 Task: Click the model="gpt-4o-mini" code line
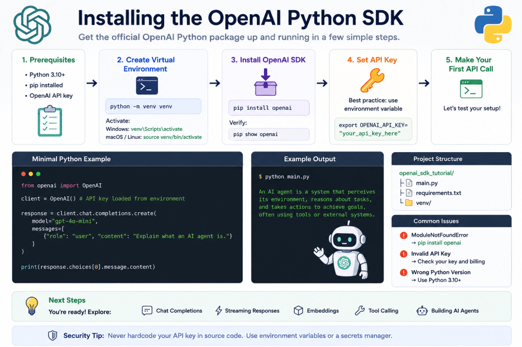pyautogui.click(x=65, y=221)
